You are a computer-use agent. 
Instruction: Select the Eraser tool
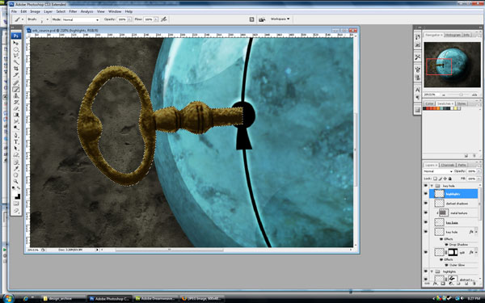[x=16, y=108]
